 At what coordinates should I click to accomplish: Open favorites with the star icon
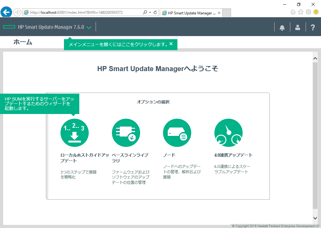coord(301,12)
